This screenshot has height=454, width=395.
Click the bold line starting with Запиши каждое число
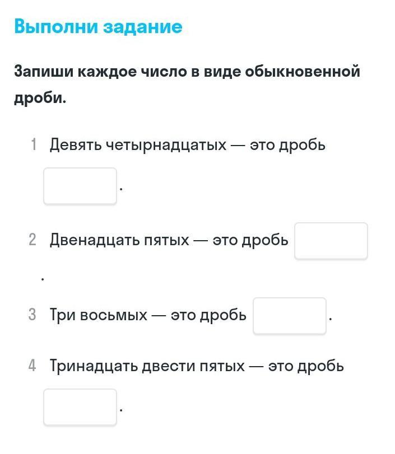click(x=187, y=72)
